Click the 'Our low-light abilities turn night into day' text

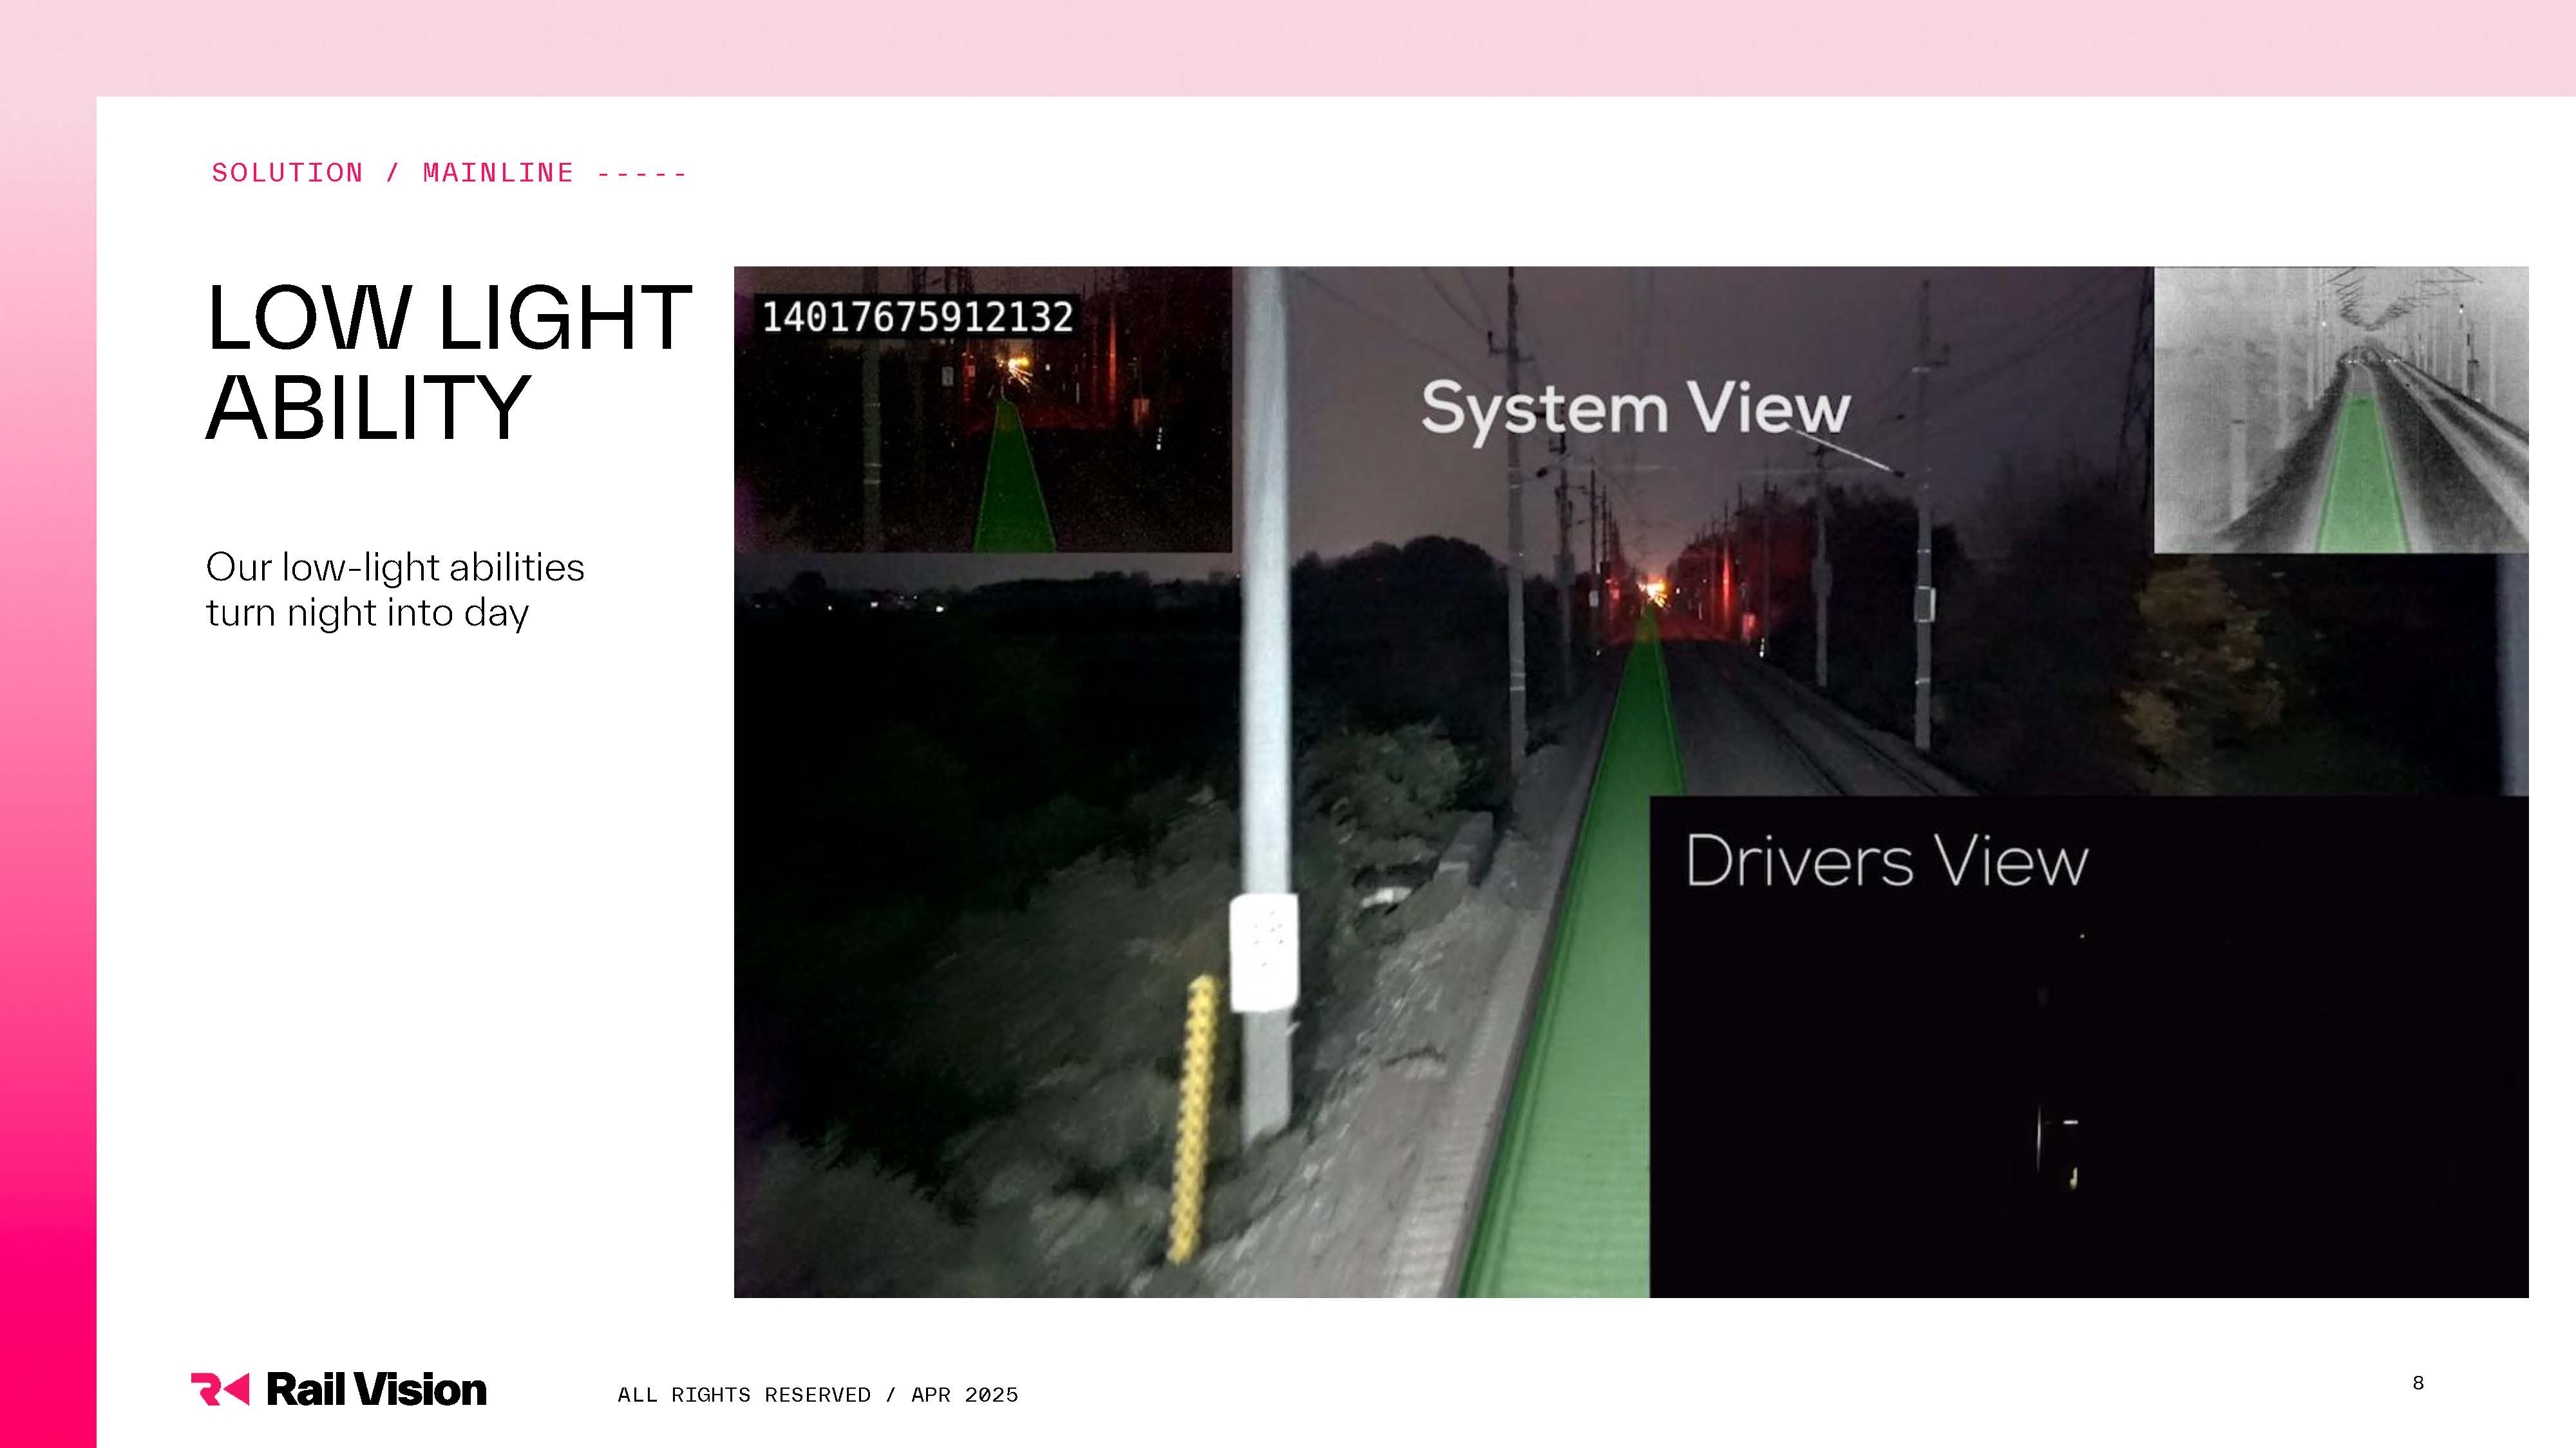(395, 589)
